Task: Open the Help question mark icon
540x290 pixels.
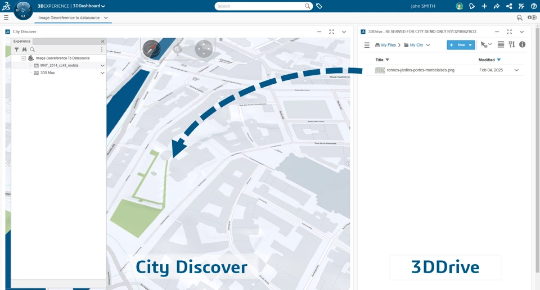Action: (x=534, y=6)
